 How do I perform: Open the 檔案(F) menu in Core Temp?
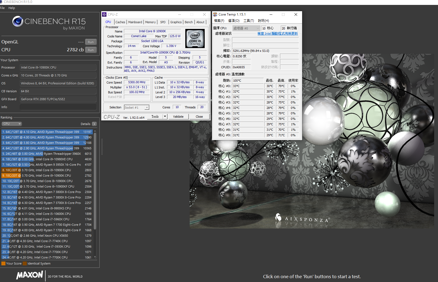[x=219, y=21]
